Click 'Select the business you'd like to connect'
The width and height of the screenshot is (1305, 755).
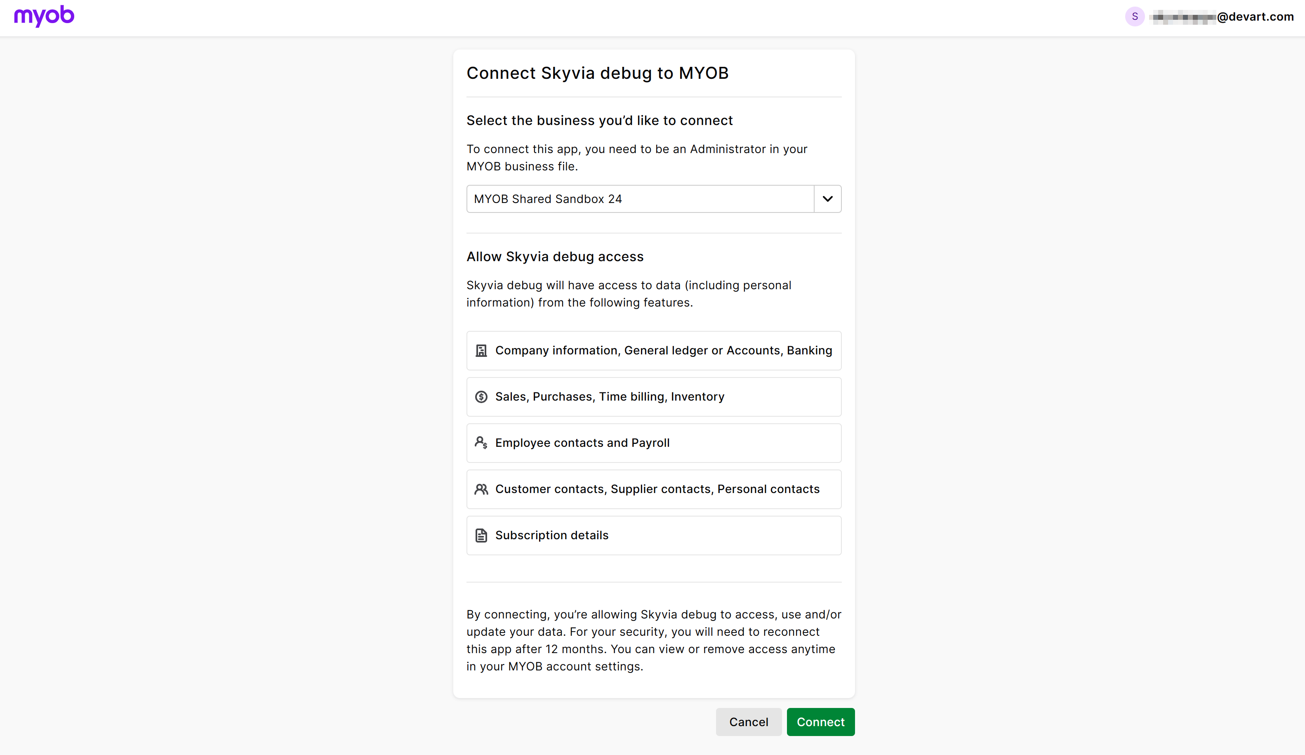pos(600,120)
